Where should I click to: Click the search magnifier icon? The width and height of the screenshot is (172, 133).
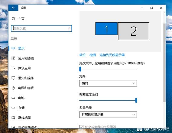pos(69,28)
